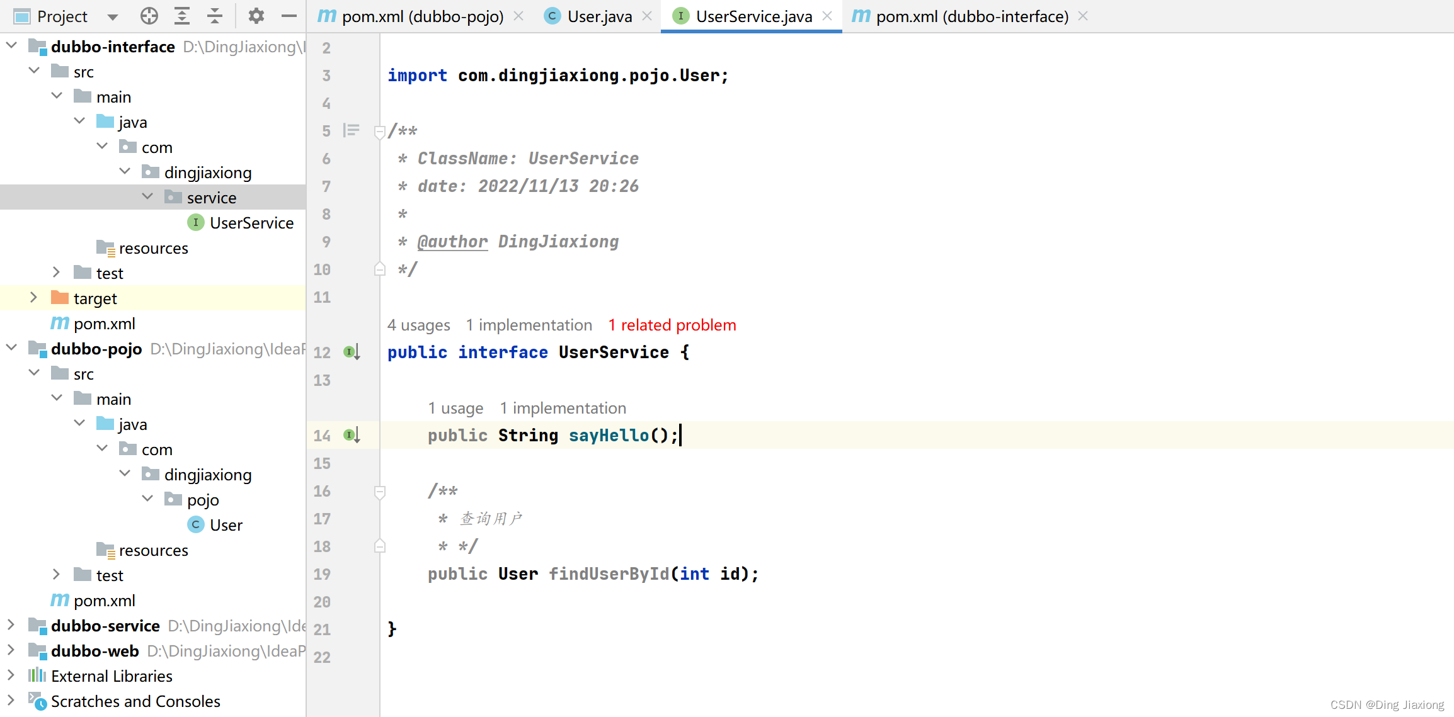Click the imported class name User
This screenshot has width=1454, height=717.
click(x=699, y=75)
